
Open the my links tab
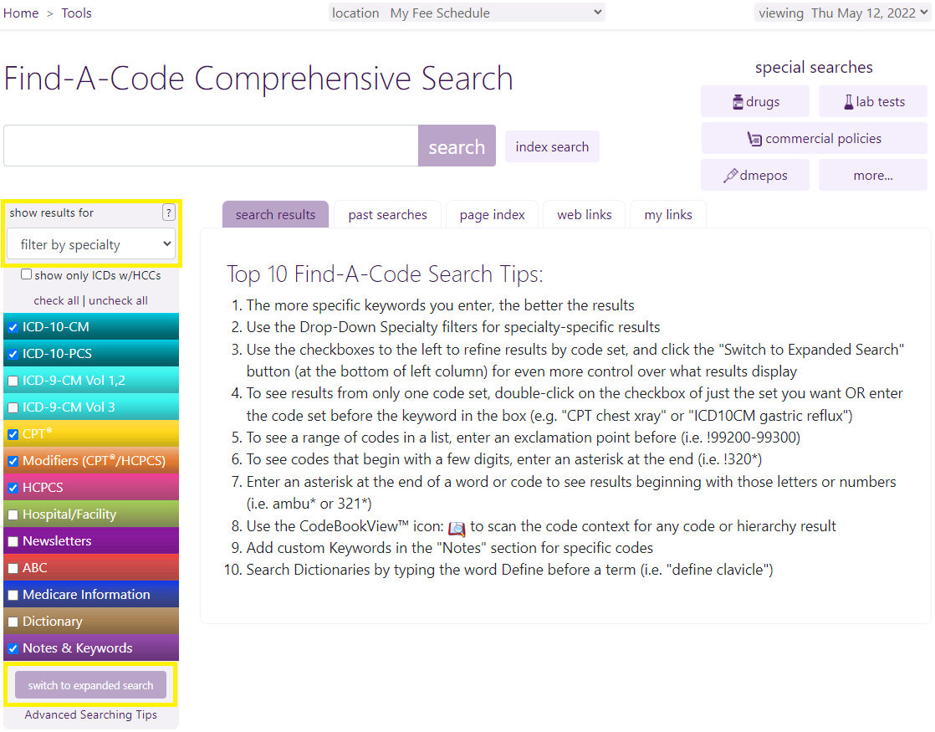(668, 215)
